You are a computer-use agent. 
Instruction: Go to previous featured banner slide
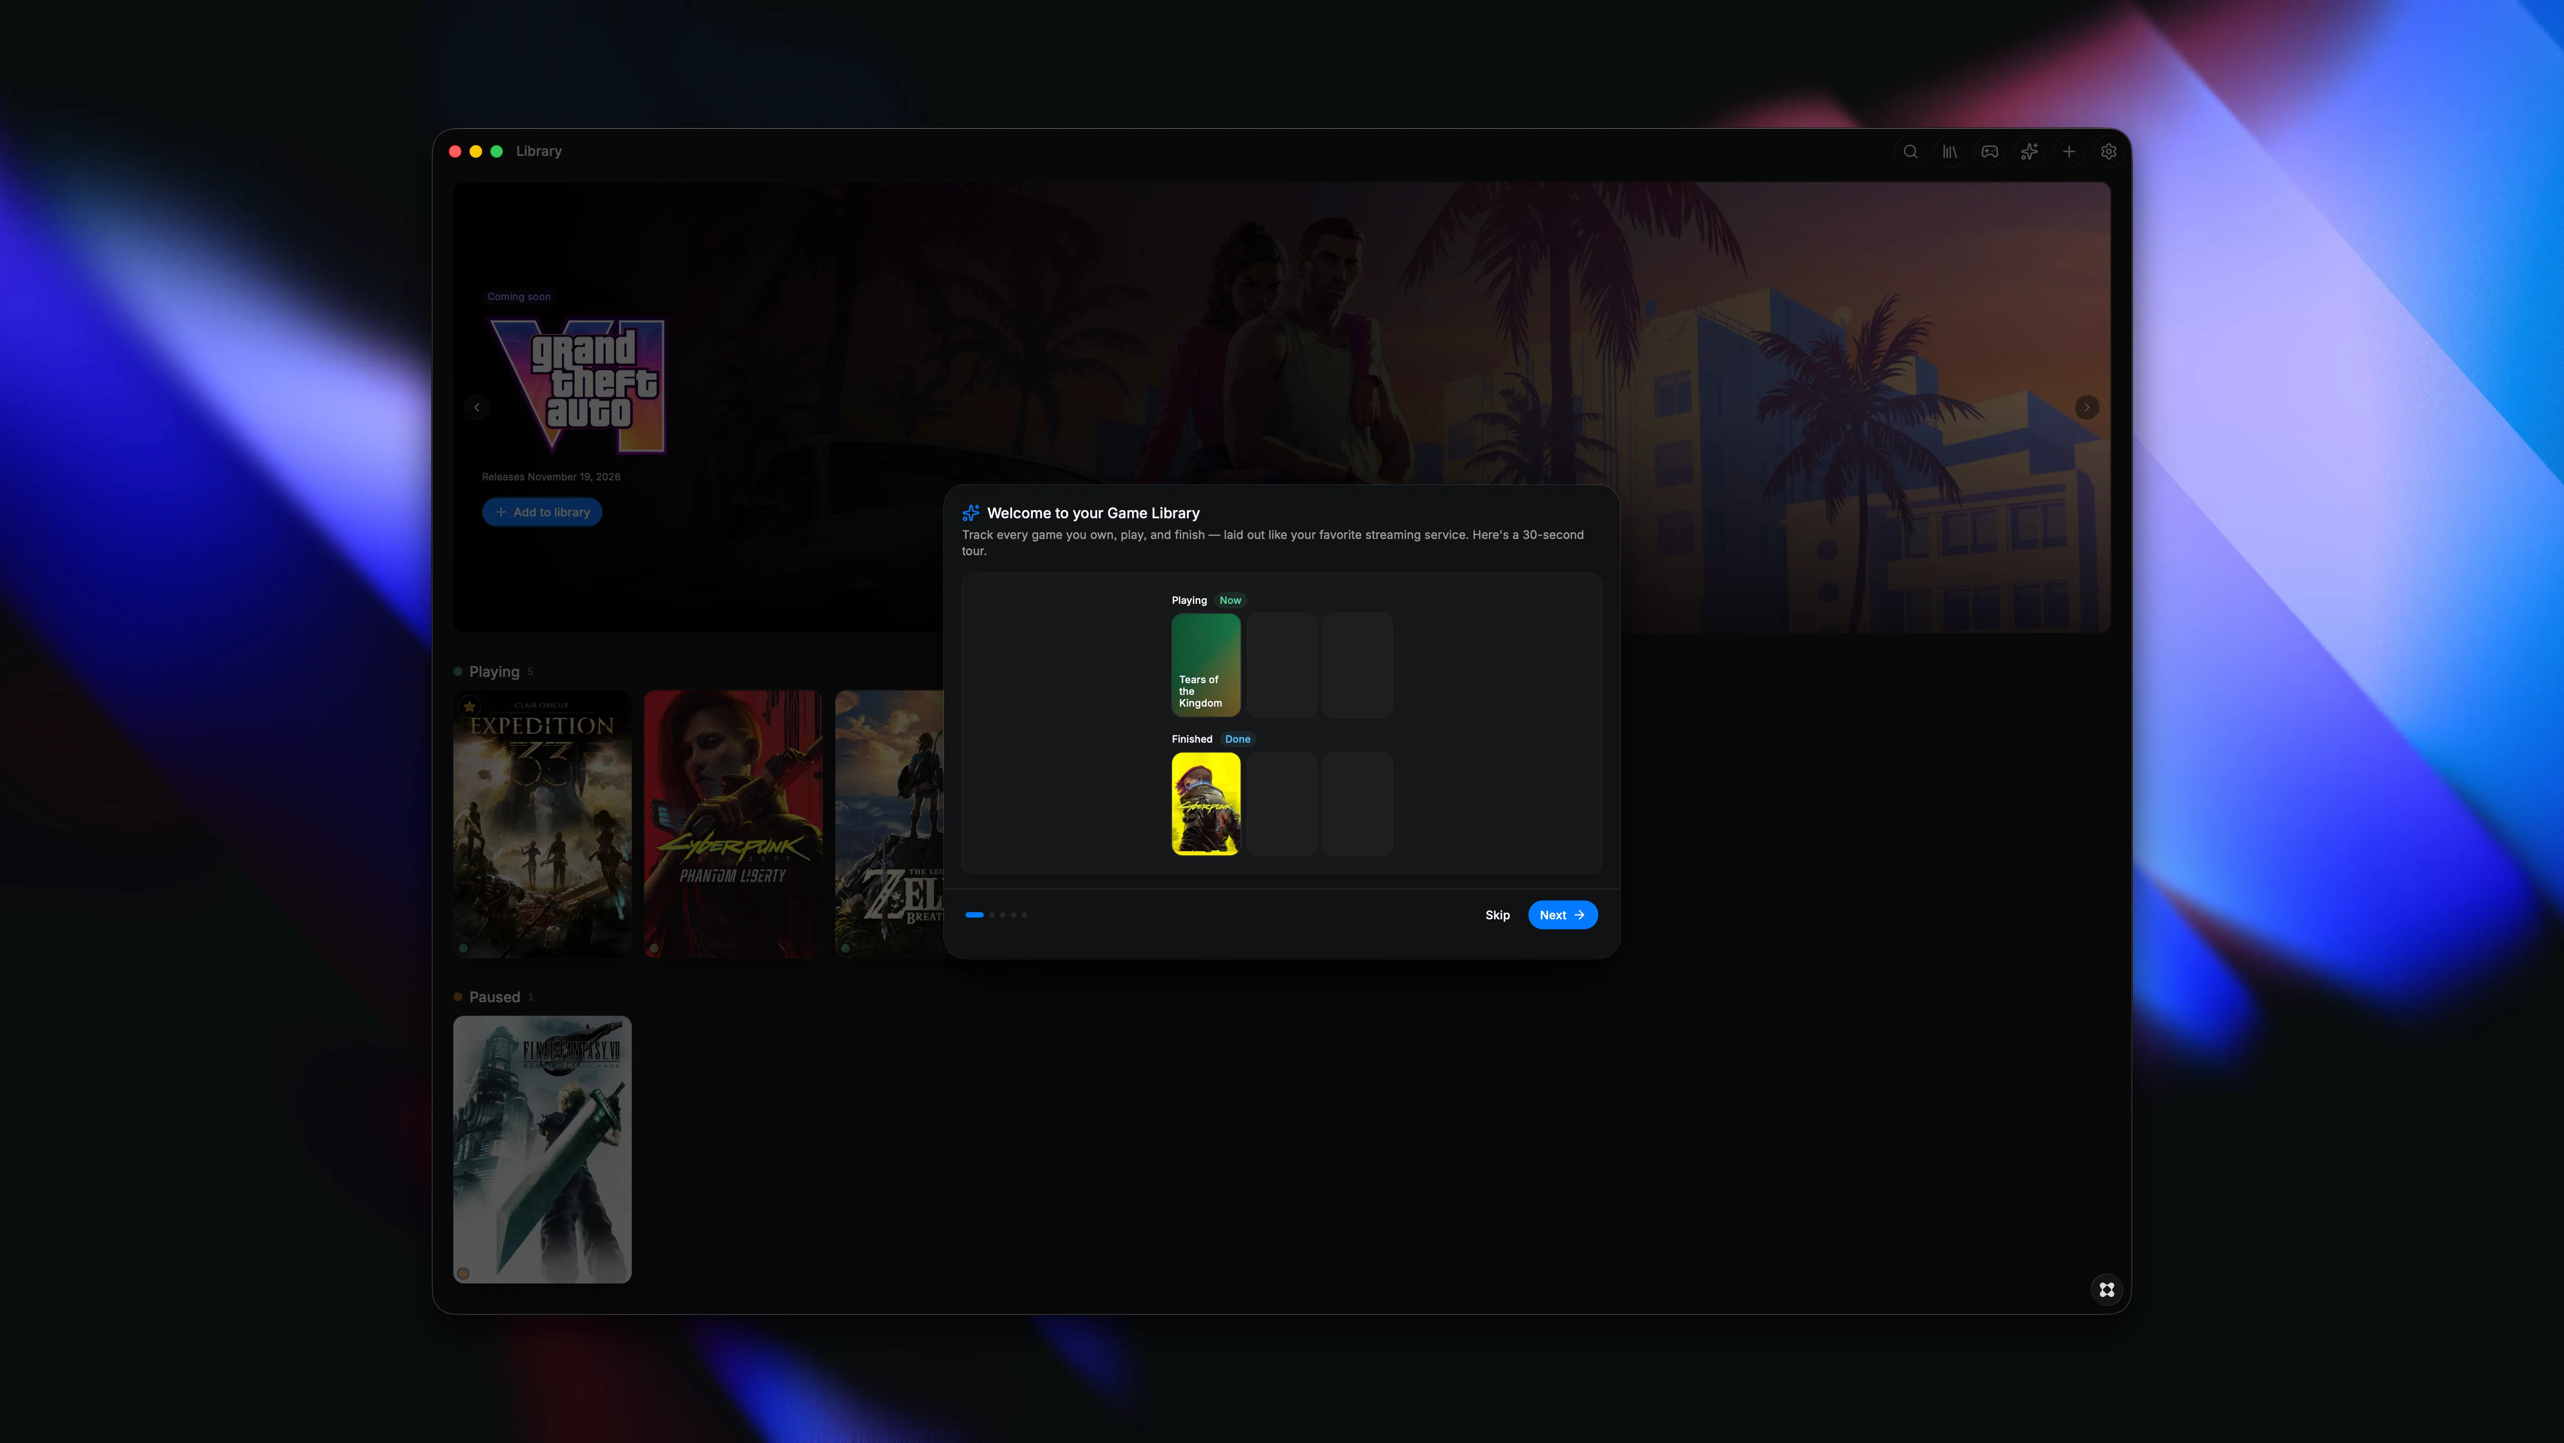click(x=477, y=407)
